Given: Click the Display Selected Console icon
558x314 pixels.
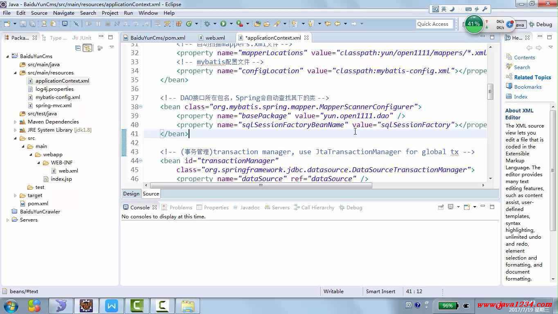Looking at the screenshot, I should tap(450, 207).
